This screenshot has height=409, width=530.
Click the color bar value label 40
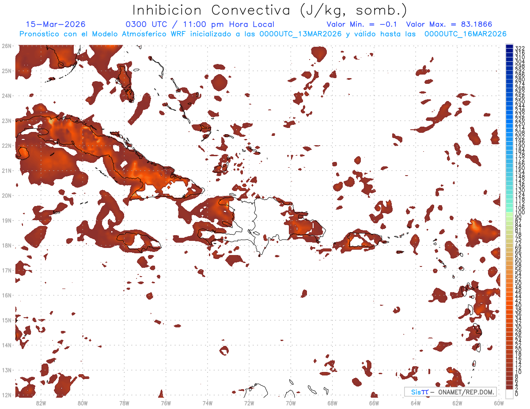(518, 306)
